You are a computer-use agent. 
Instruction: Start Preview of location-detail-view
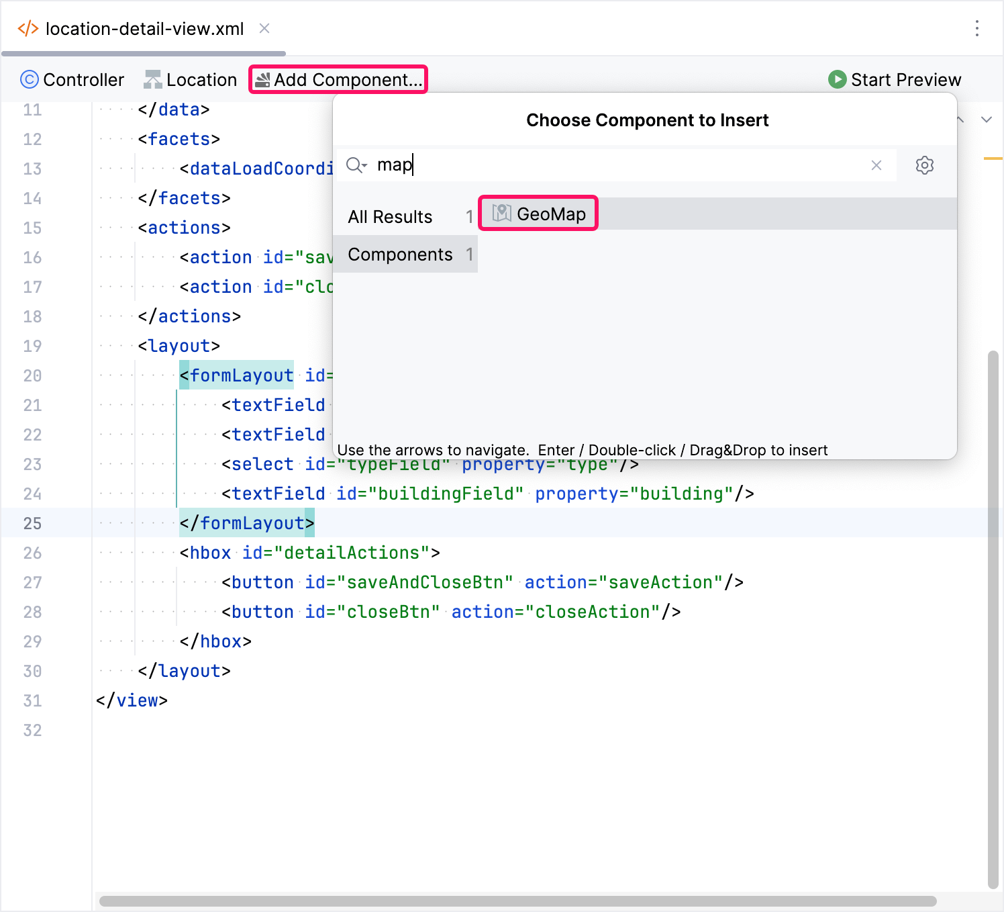(x=895, y=79)
